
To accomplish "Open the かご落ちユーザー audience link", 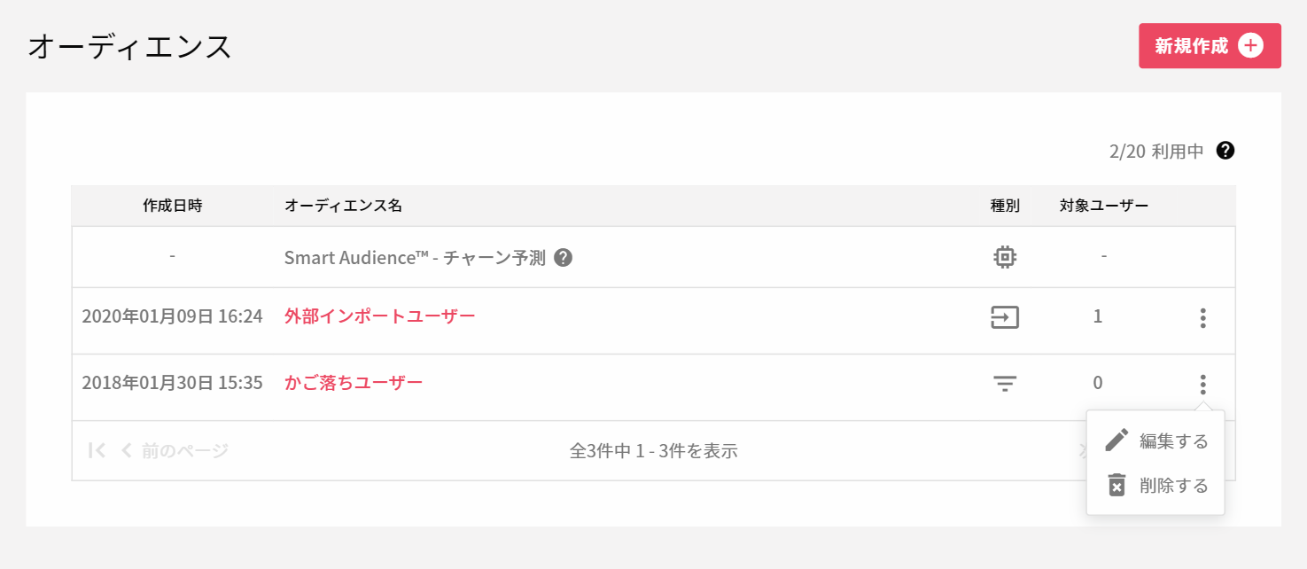I will pyautogui.click(x=354, y=383).
